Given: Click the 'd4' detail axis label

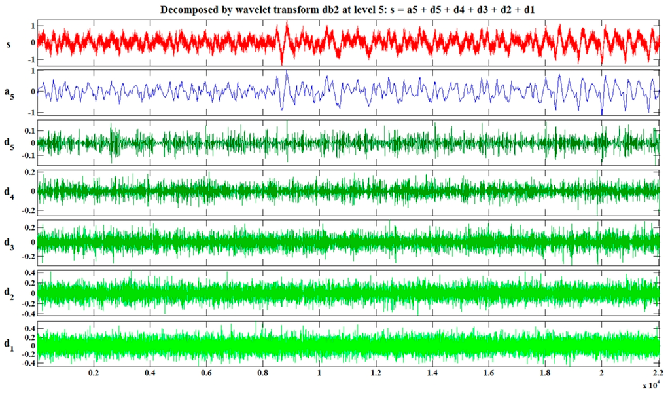Looking at the screenshot, I should pos(9,192).
